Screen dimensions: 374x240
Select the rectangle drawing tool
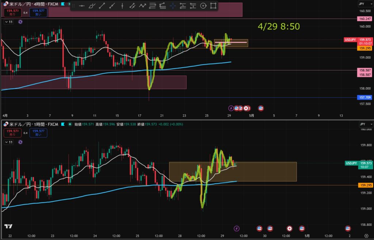point(213,6)
